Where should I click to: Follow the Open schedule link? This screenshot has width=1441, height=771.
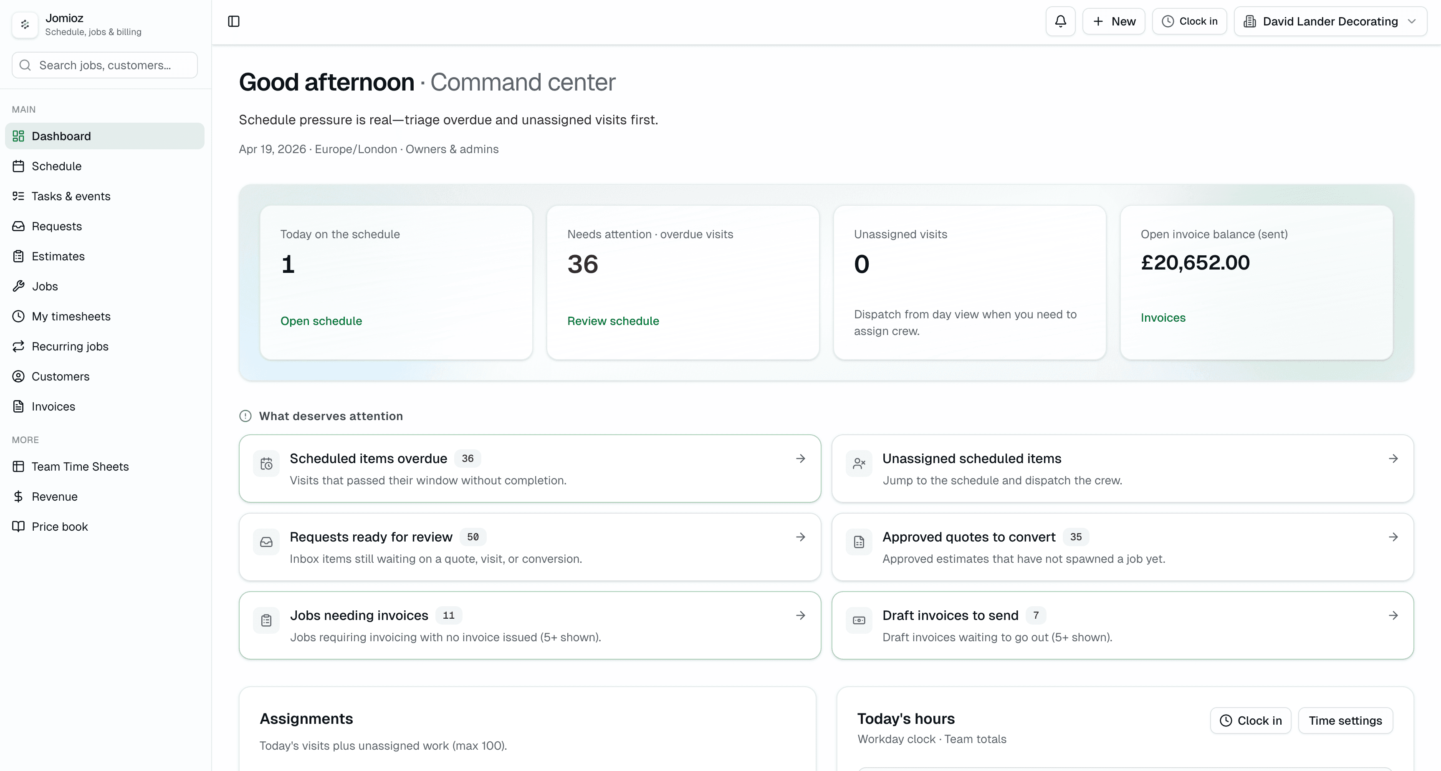[321, 321]
